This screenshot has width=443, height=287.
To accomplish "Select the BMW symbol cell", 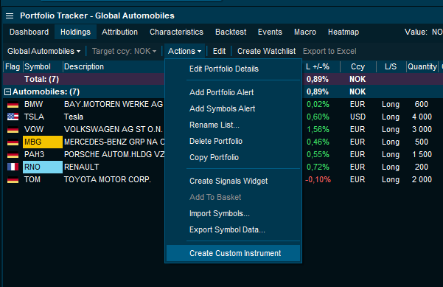I will click(43, 104).
